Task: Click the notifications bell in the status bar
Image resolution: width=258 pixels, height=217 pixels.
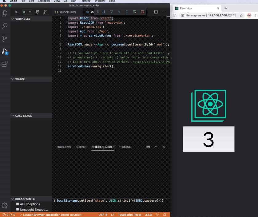Action: 165,215
